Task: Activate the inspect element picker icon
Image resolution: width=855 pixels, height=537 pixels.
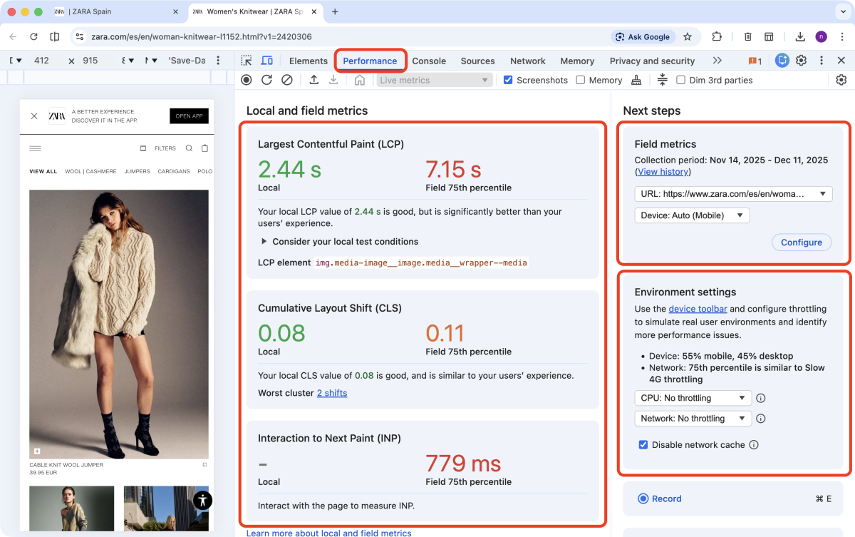Action: point(246,61)
